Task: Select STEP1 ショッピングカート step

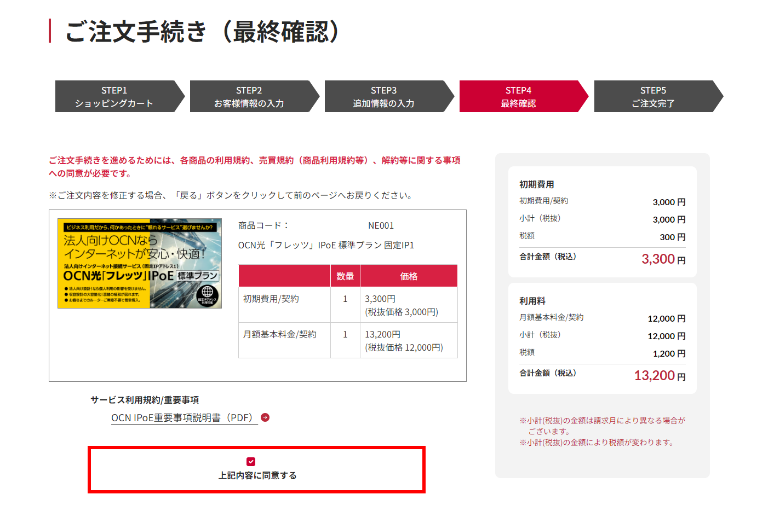Action: pos(120,96)
